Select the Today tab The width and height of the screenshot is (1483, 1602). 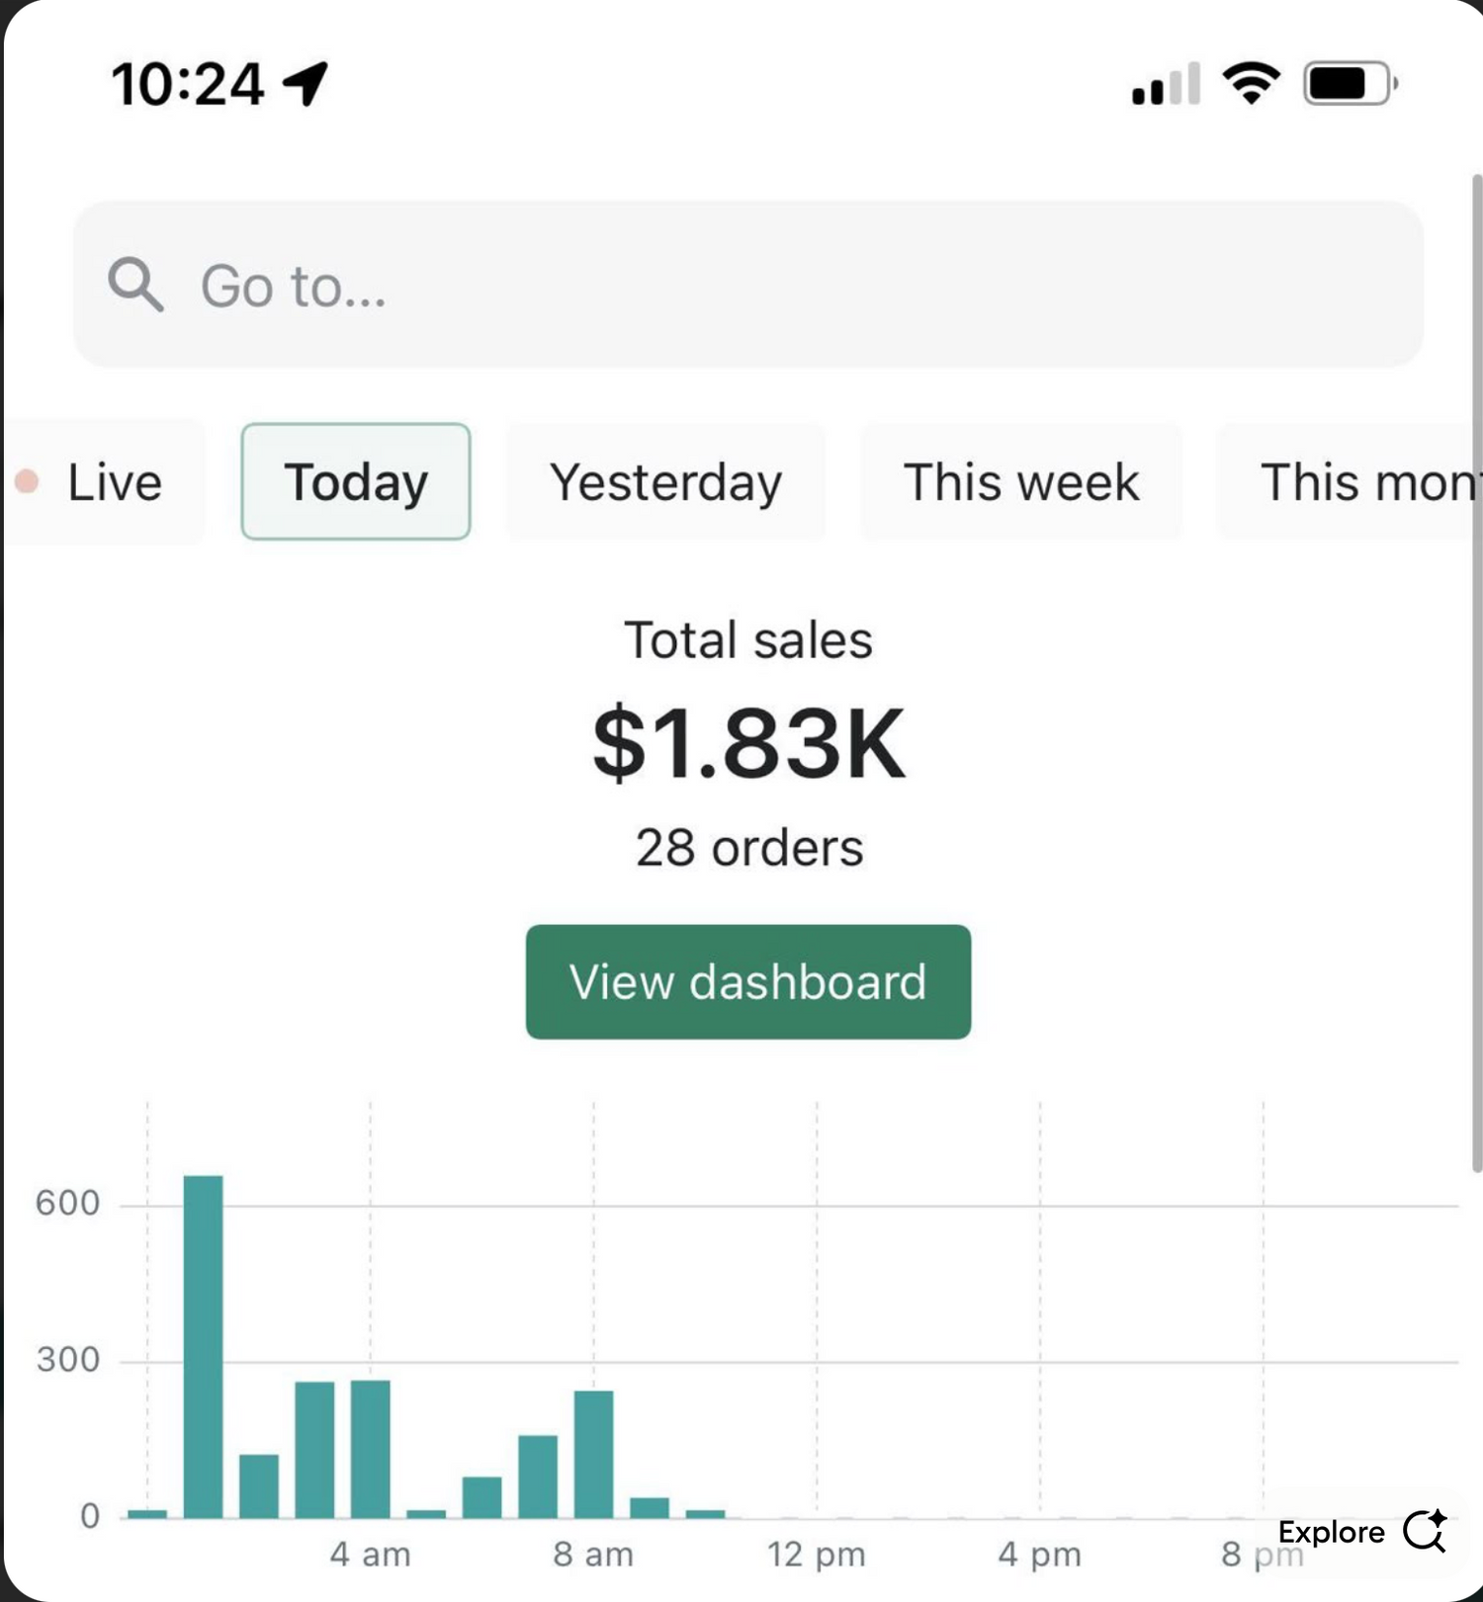[356, 482]
